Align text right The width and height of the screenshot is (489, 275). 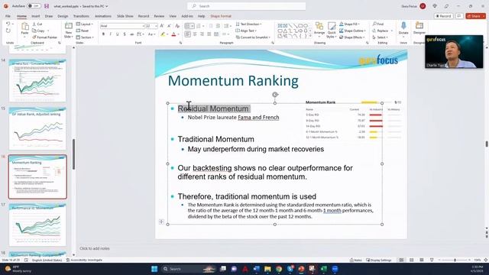click(x=202, y=34)
